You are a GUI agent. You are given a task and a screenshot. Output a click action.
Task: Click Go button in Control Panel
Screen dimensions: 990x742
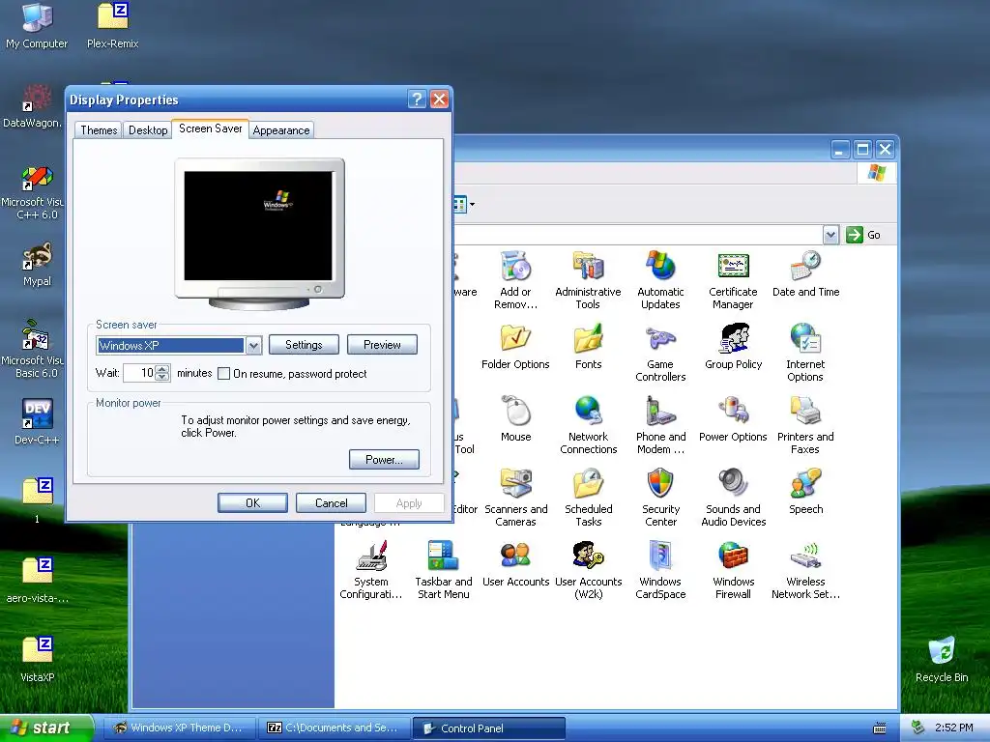tap(863, 235)
